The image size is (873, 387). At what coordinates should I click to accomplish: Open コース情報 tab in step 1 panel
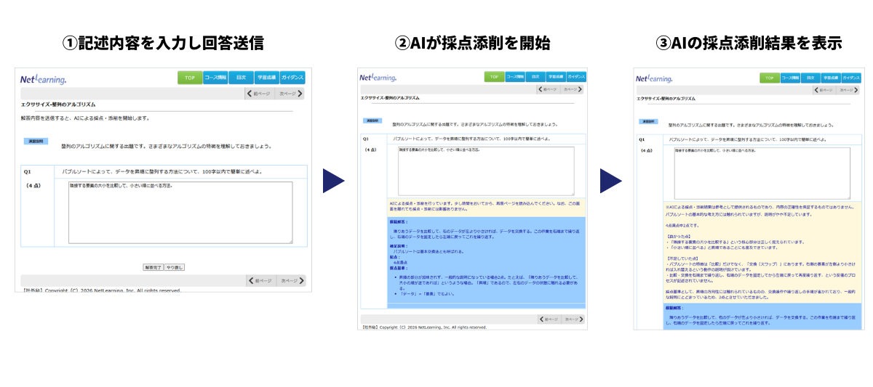[215, 78]
